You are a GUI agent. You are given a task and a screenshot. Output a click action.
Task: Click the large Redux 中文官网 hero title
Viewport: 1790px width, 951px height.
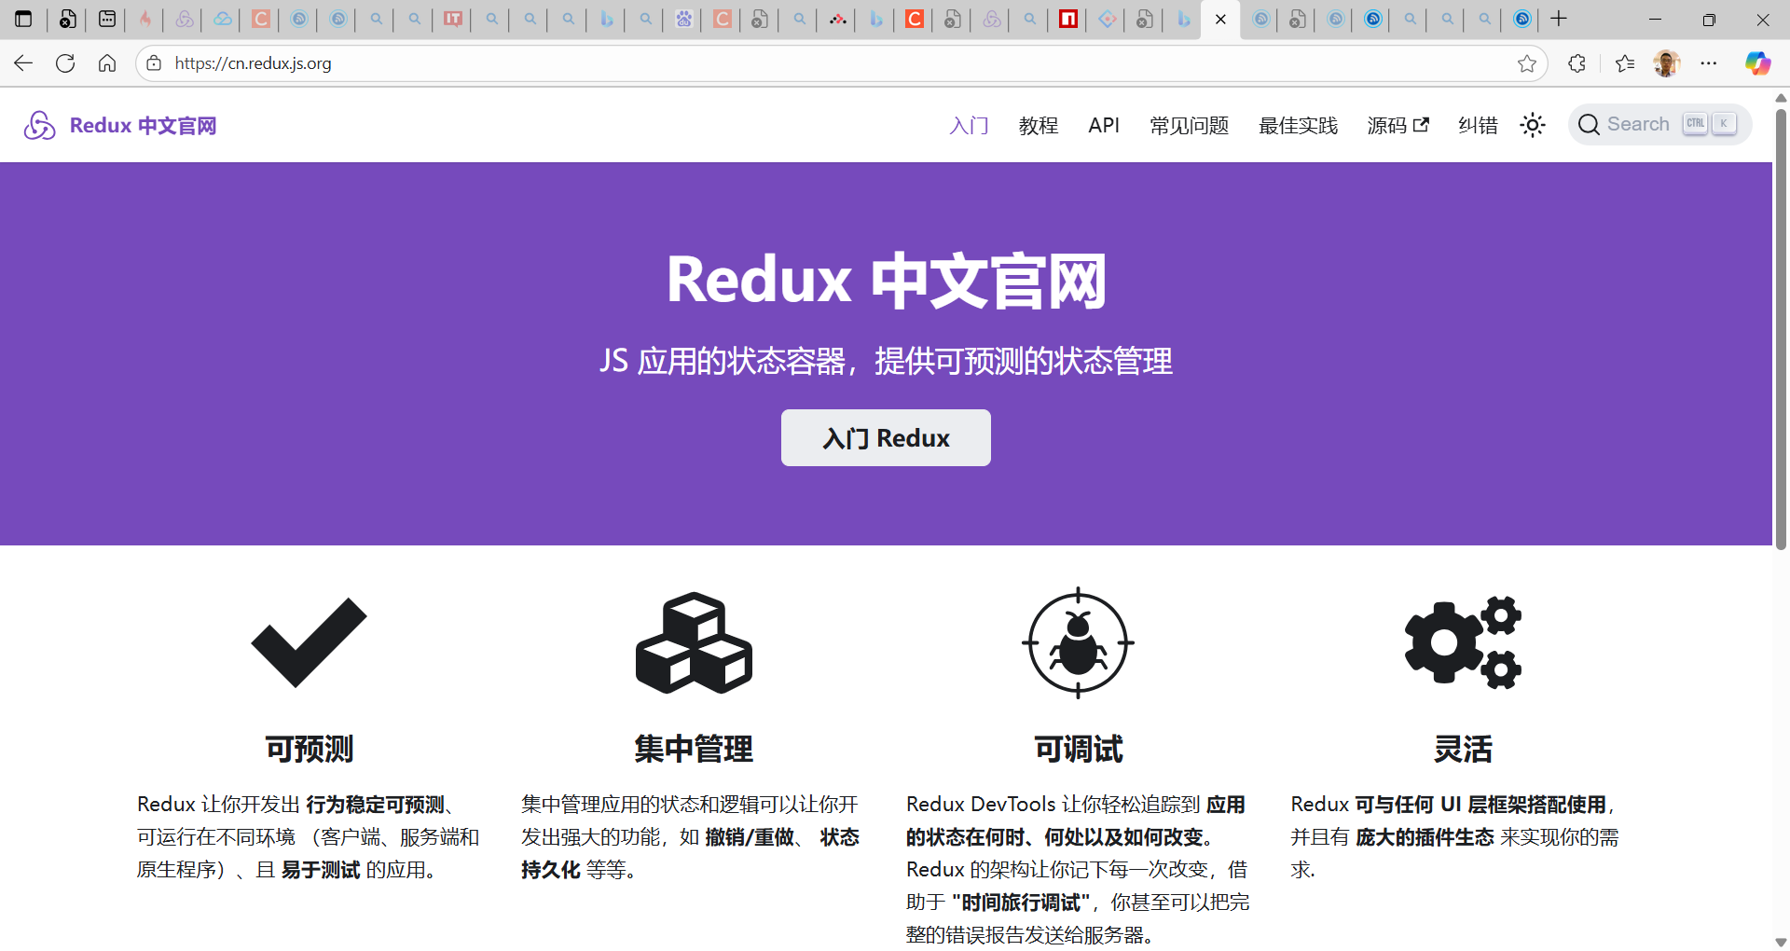(x=887, y=281)
